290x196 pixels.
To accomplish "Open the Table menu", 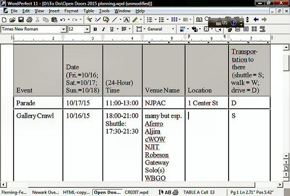I will point(88,11).
